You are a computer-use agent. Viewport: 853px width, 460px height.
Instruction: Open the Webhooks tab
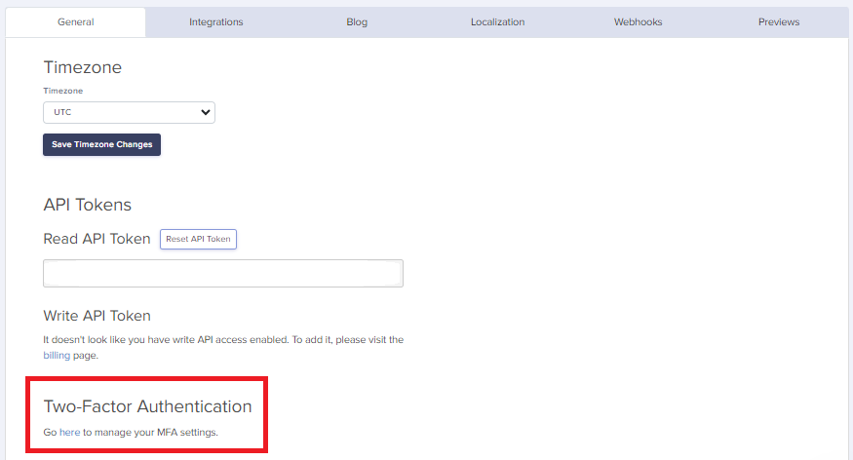coord(638,21)
